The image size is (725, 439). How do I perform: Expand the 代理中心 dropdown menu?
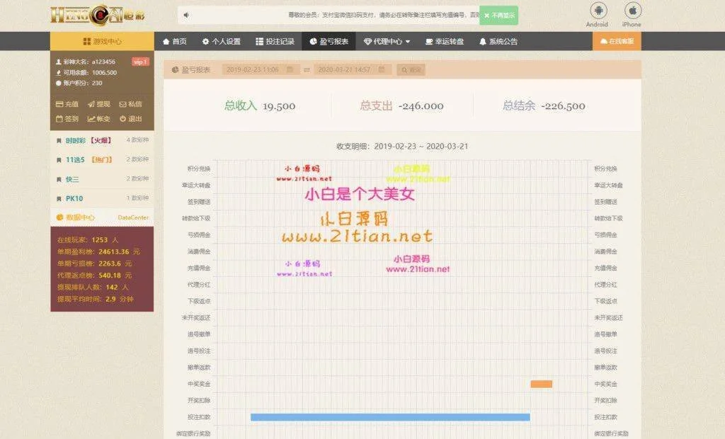click(x=387, y=42)
